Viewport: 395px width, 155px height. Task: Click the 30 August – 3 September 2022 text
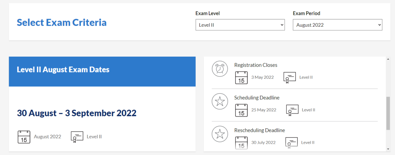coord(77,113)
